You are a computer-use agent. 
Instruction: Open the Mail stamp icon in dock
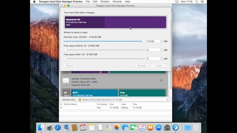point(66,127)
